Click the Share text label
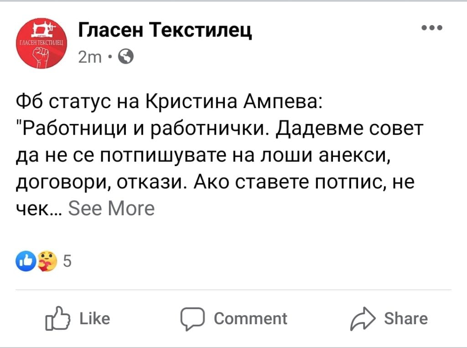467x348 pixels. pos(406,318)
